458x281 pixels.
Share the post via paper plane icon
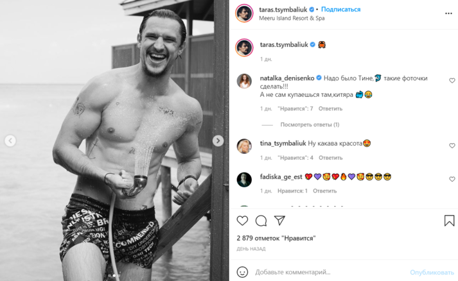click(279, 221)
